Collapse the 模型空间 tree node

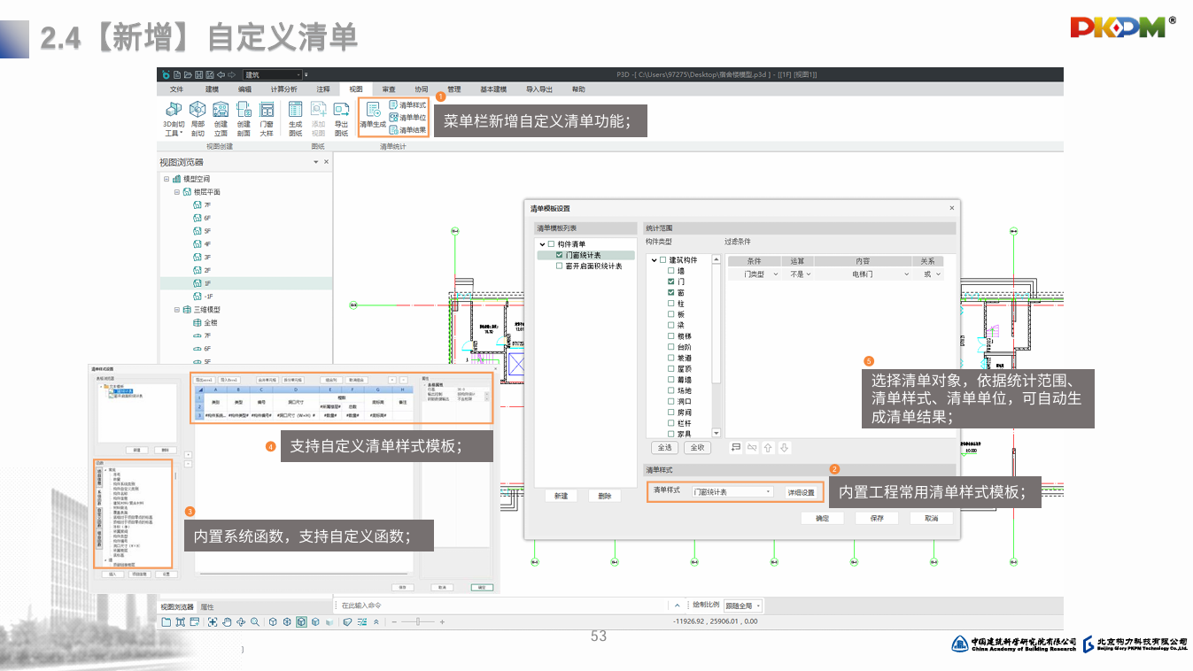click(166, 179)
